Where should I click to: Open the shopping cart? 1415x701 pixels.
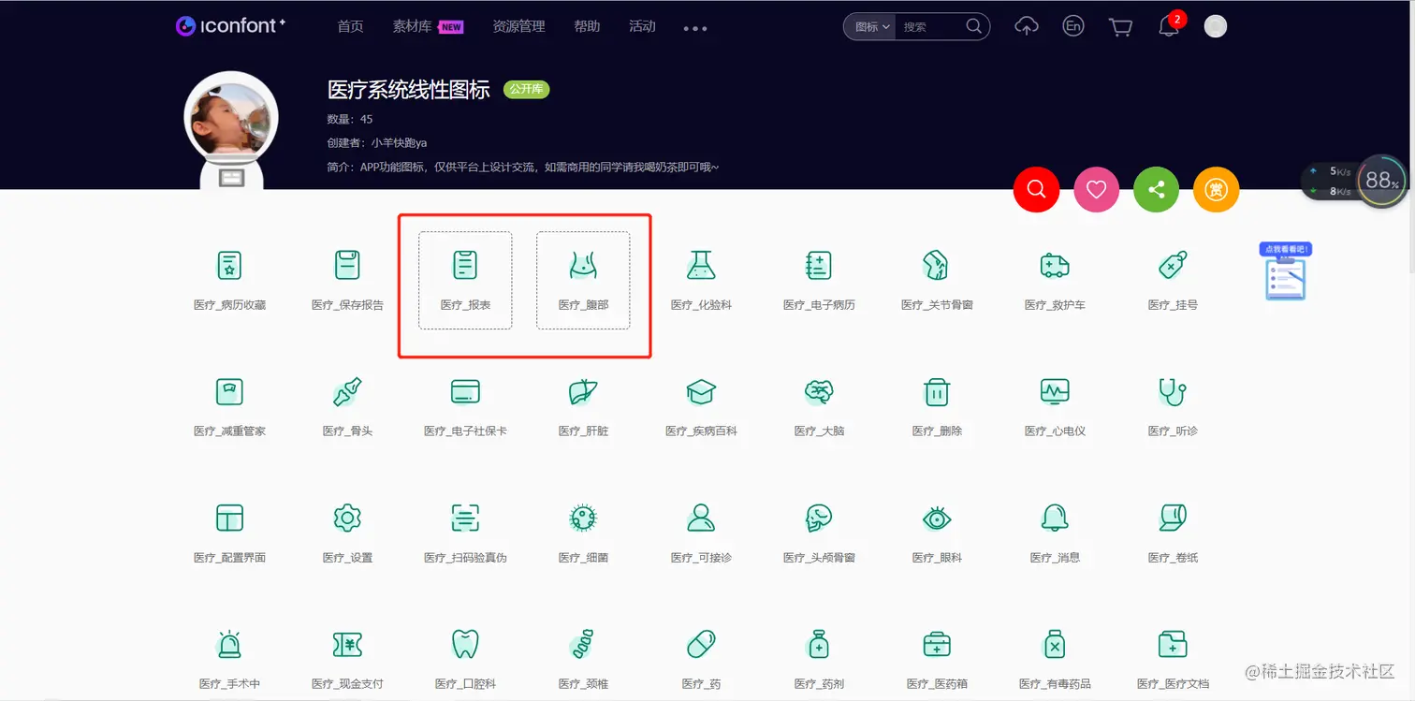(1120, 27)
